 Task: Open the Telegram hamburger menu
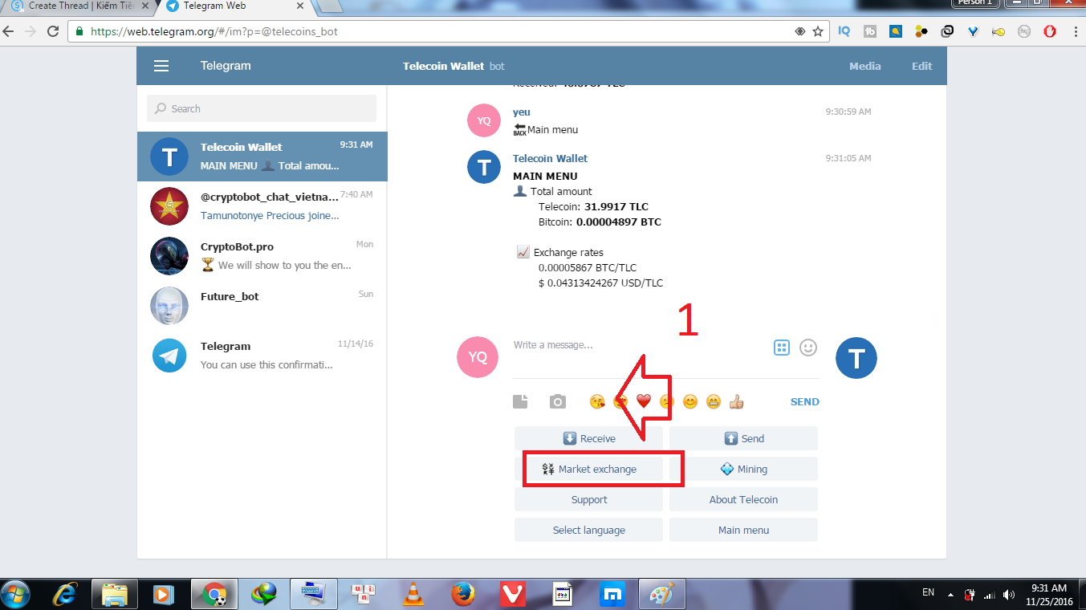point(161,67)
